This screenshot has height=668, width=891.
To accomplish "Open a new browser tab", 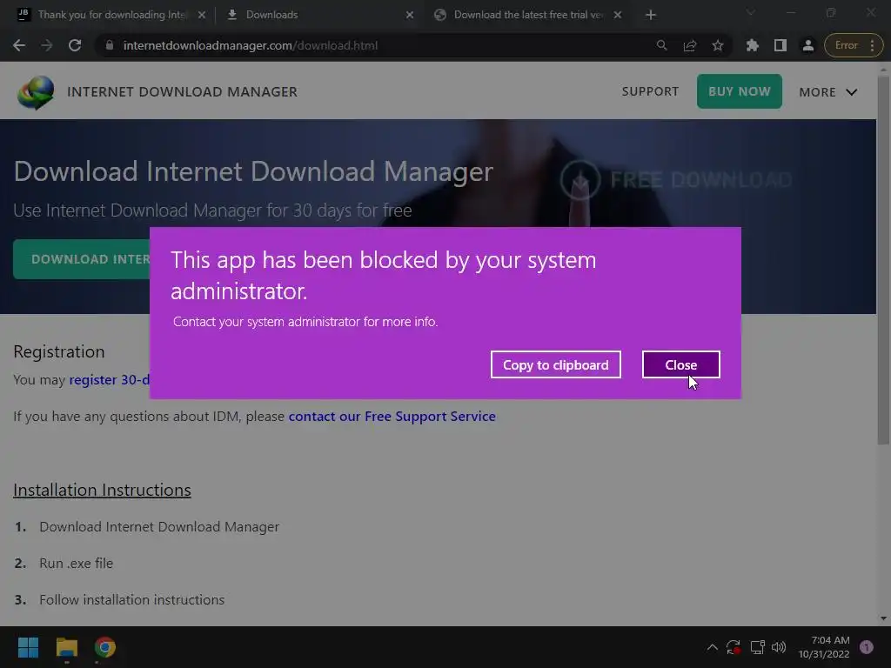I will pyautogui.click(x=651, y=15).
